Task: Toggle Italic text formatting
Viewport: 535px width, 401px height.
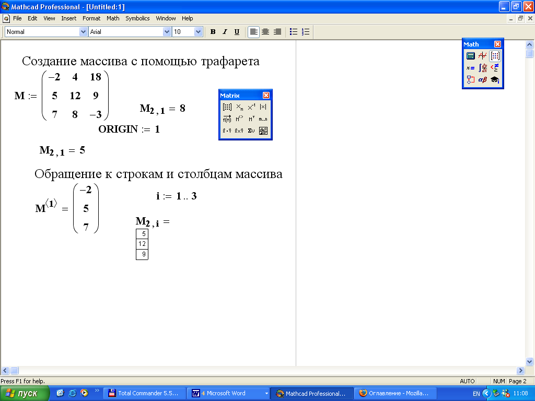Action: click(x=225, y=32)
